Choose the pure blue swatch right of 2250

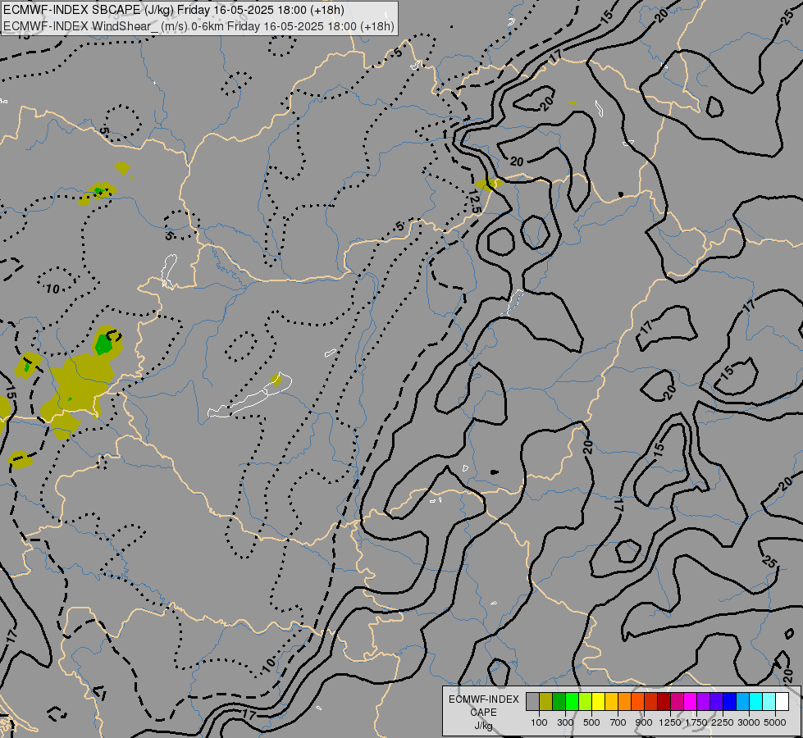tap(730, 701)
